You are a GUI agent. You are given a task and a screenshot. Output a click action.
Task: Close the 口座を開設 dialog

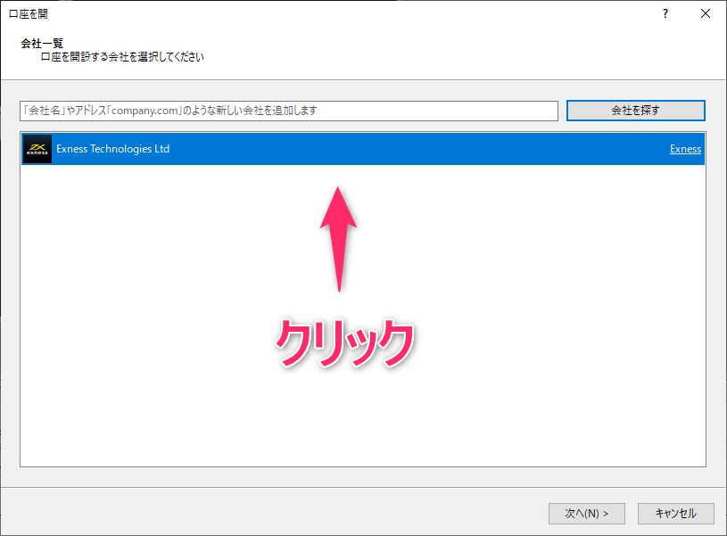click(706, 13)
